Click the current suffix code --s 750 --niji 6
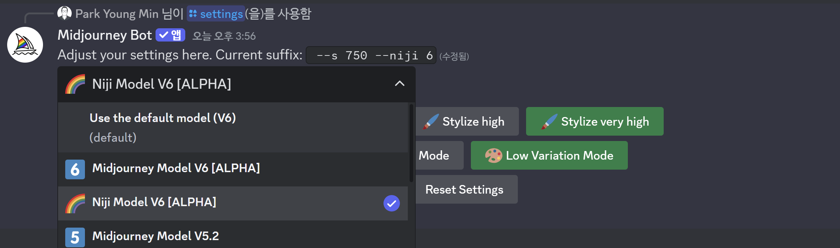The width and height of the screenshot is (840, 248). coord(371,55)
